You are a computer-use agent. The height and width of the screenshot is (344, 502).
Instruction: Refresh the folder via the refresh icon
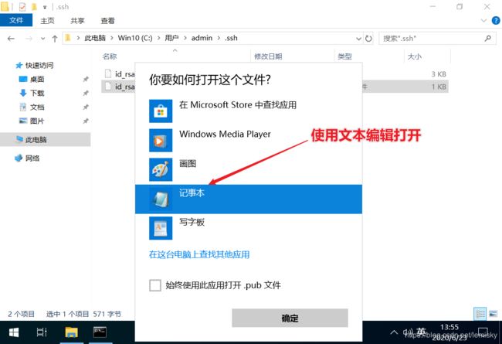pos(368,39)
